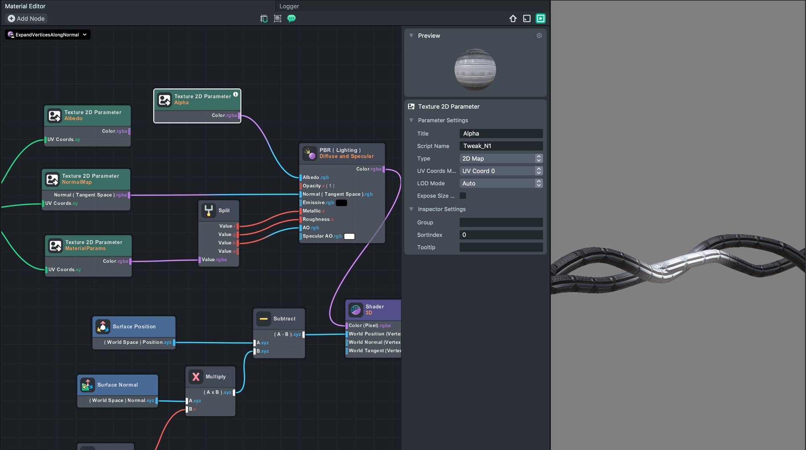Click the frame selection toolbar icon

click(277, 18)
